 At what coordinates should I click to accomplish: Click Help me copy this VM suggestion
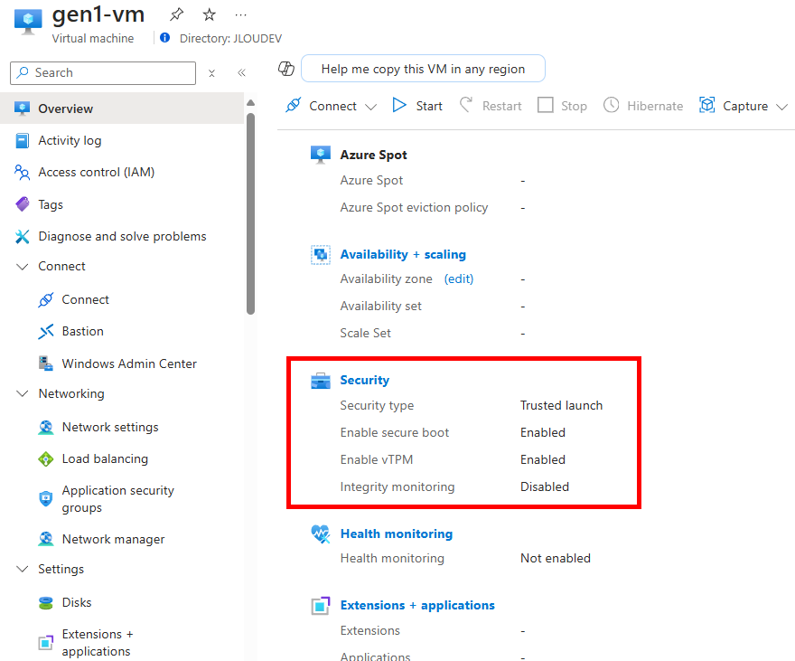click(x=424, y=69)
